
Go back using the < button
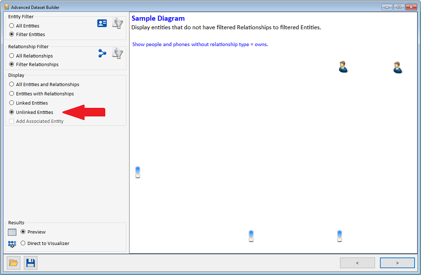coord(357,263)
